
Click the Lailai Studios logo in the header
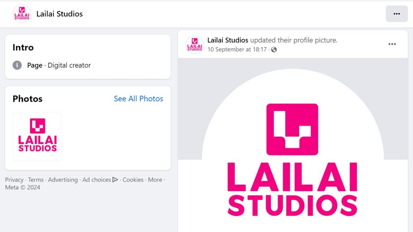click(x=22, y=14)
